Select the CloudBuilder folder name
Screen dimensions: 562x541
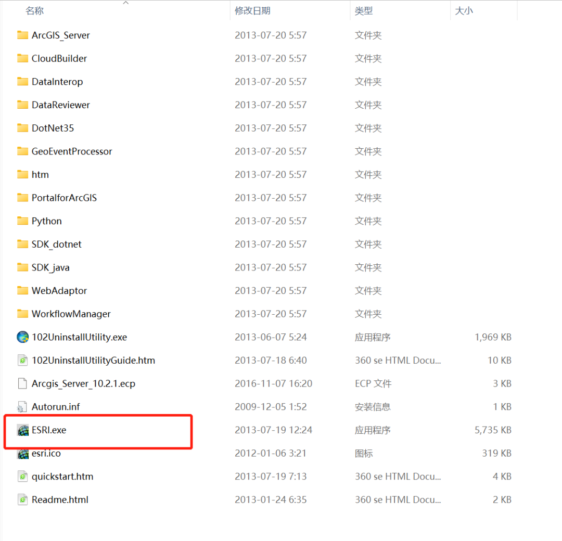point(59,58)
